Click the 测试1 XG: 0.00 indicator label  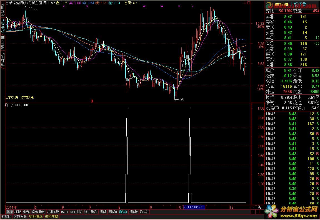(x=17, y=105)
